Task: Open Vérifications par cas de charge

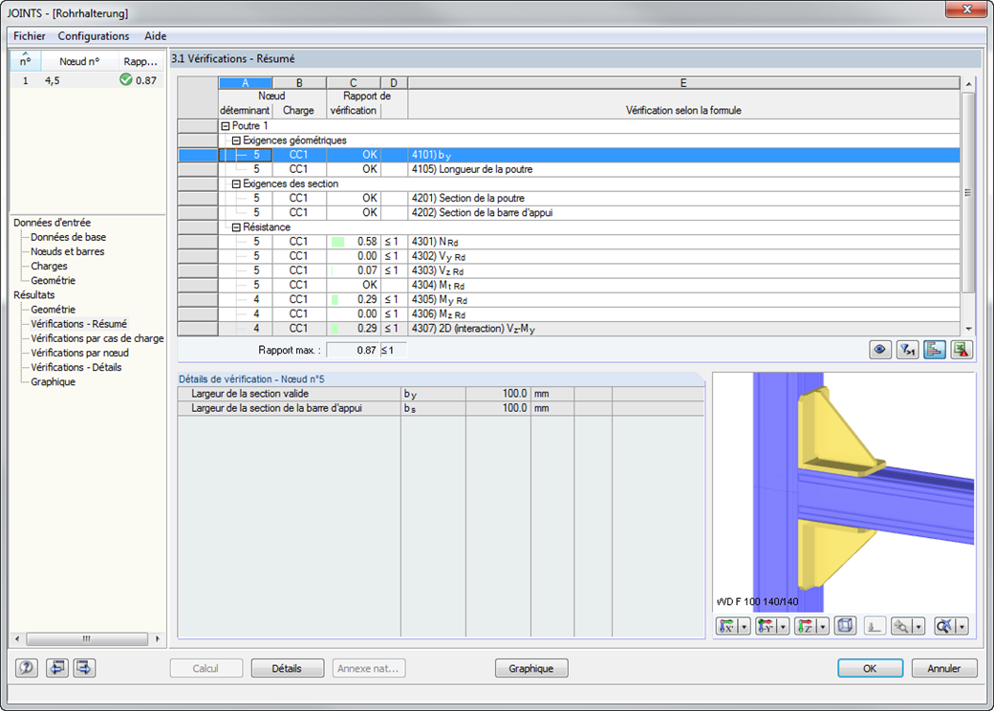Action: coord(97,338)
